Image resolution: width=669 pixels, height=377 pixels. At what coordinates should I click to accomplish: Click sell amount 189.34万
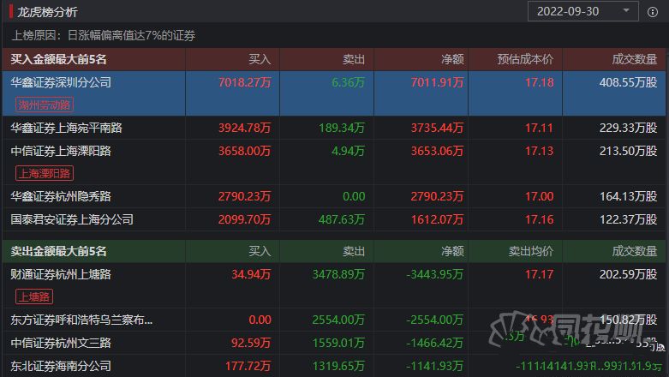click(x=342, y=128)
